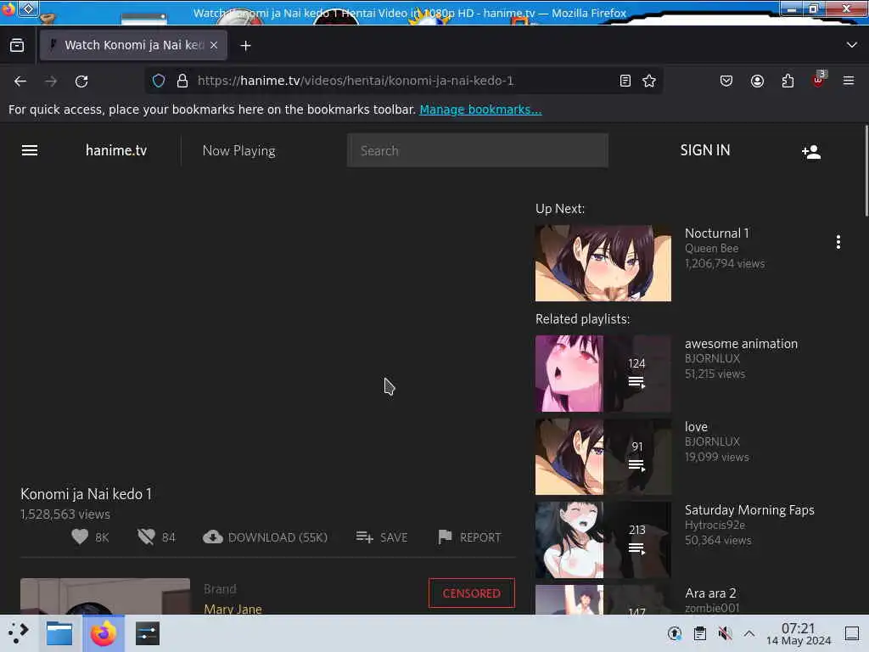Show site security lock information
The image size is (869, 652).
pos(182,81)
